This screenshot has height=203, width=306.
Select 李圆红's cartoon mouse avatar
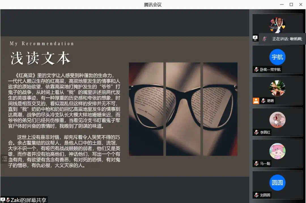(277, 120)
